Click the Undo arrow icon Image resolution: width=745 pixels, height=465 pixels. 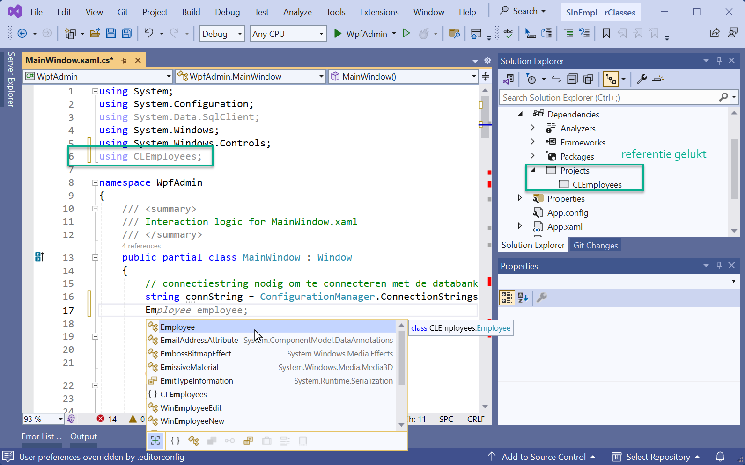pos(148,33)
